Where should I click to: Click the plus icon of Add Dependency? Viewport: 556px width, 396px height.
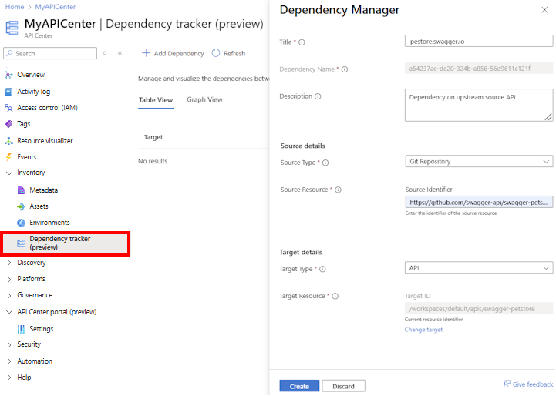(146, 53)
